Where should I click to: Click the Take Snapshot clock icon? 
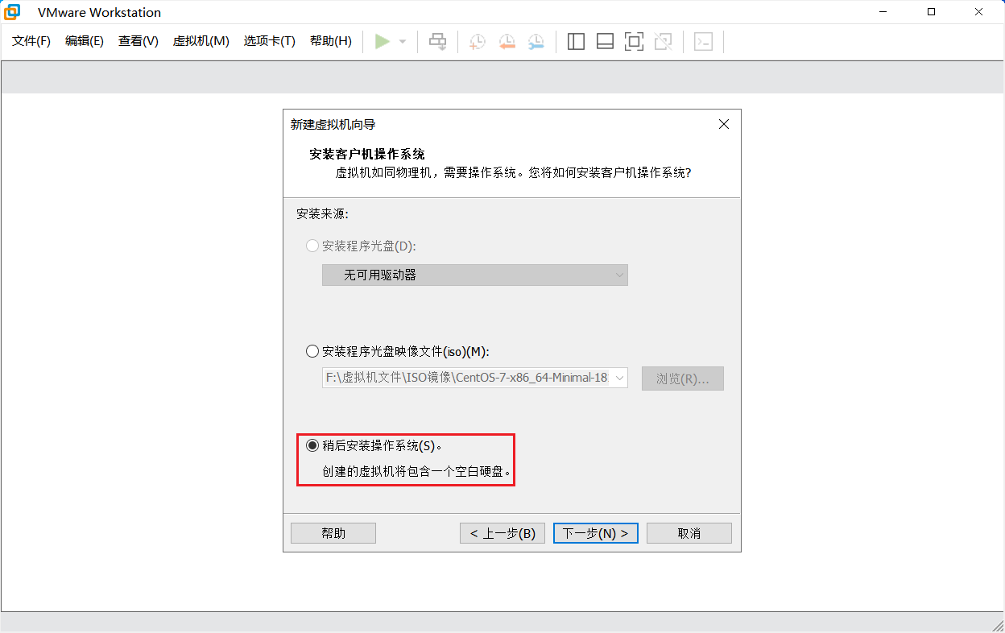(478, 41)
